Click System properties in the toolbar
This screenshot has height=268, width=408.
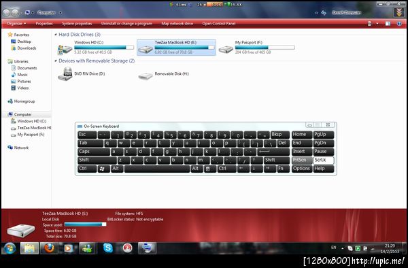click(77, 23)
